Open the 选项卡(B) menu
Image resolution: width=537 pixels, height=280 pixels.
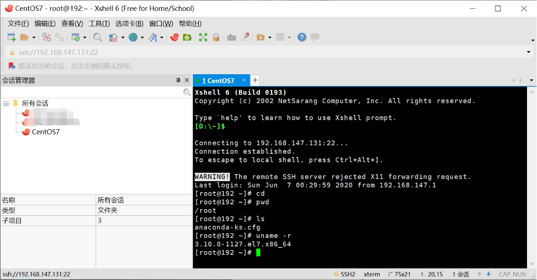pyautogui.click(x=130, y=24)
